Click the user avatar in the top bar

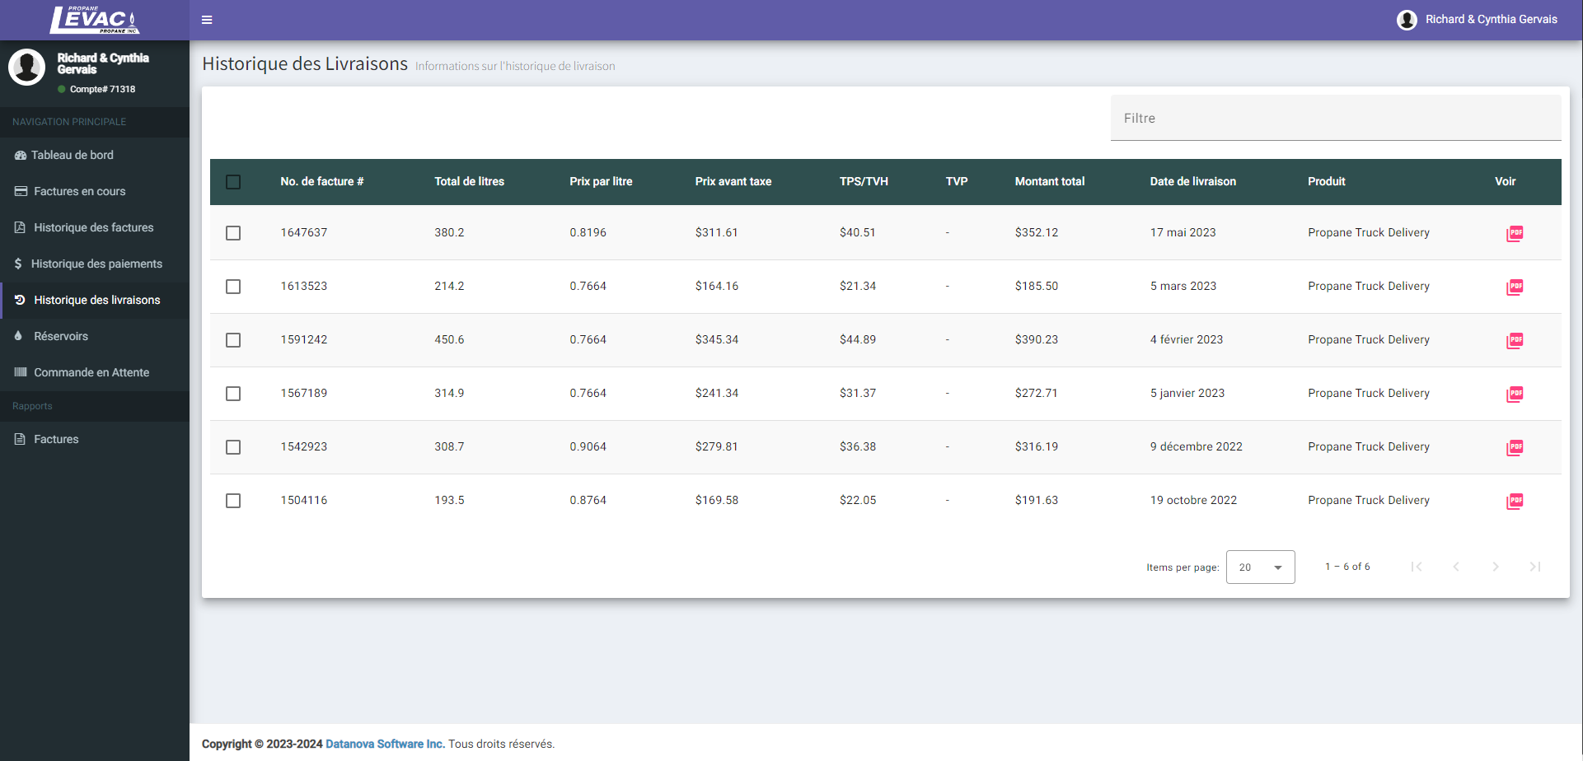pyautogui.click(x=1407, y=20)
